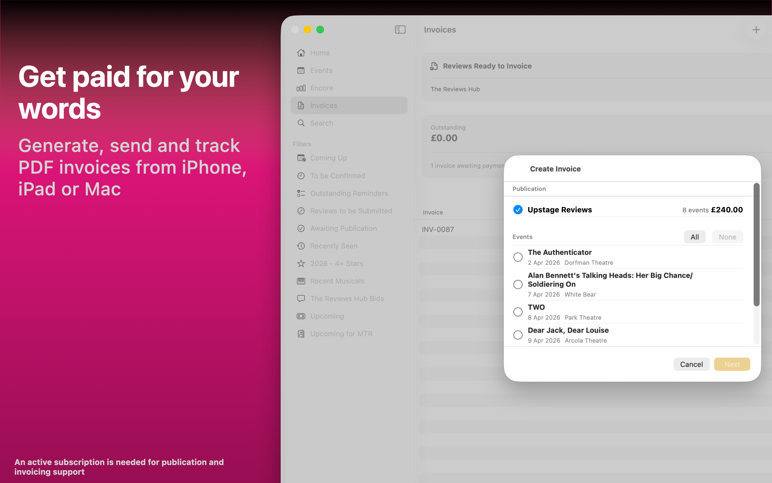Select Alan Bennett's Talking Heads event circle
This screenshot has width=772, height=483.
pos(518,285)
